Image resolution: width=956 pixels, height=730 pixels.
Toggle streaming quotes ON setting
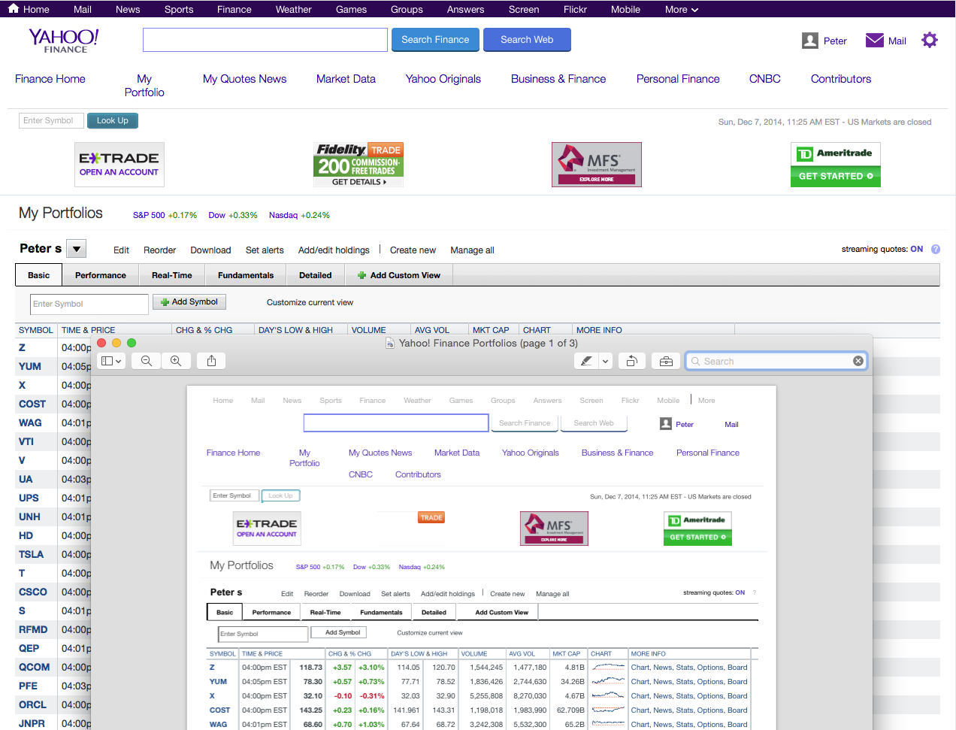click(916, 250)
